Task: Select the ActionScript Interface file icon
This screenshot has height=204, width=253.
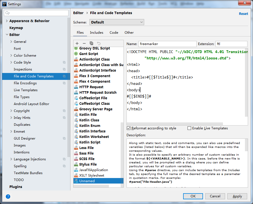Action: pyautogui.click(x=76, y=70)
